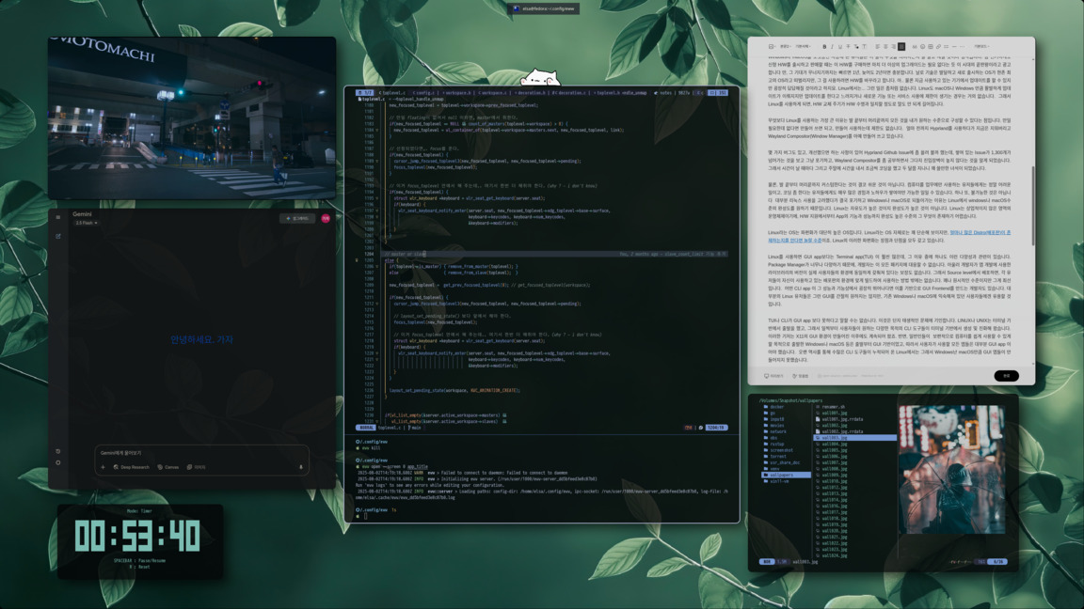The image size is (1084, 609).
Task: Click the main git branch in the Neovim statusline
Action: pos(415,428)
